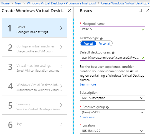Click the Windows Virtual Desktop information chevron arrow
Image resolution: width=150 pixels, height=134 pixels.
(x=61, y=86)
